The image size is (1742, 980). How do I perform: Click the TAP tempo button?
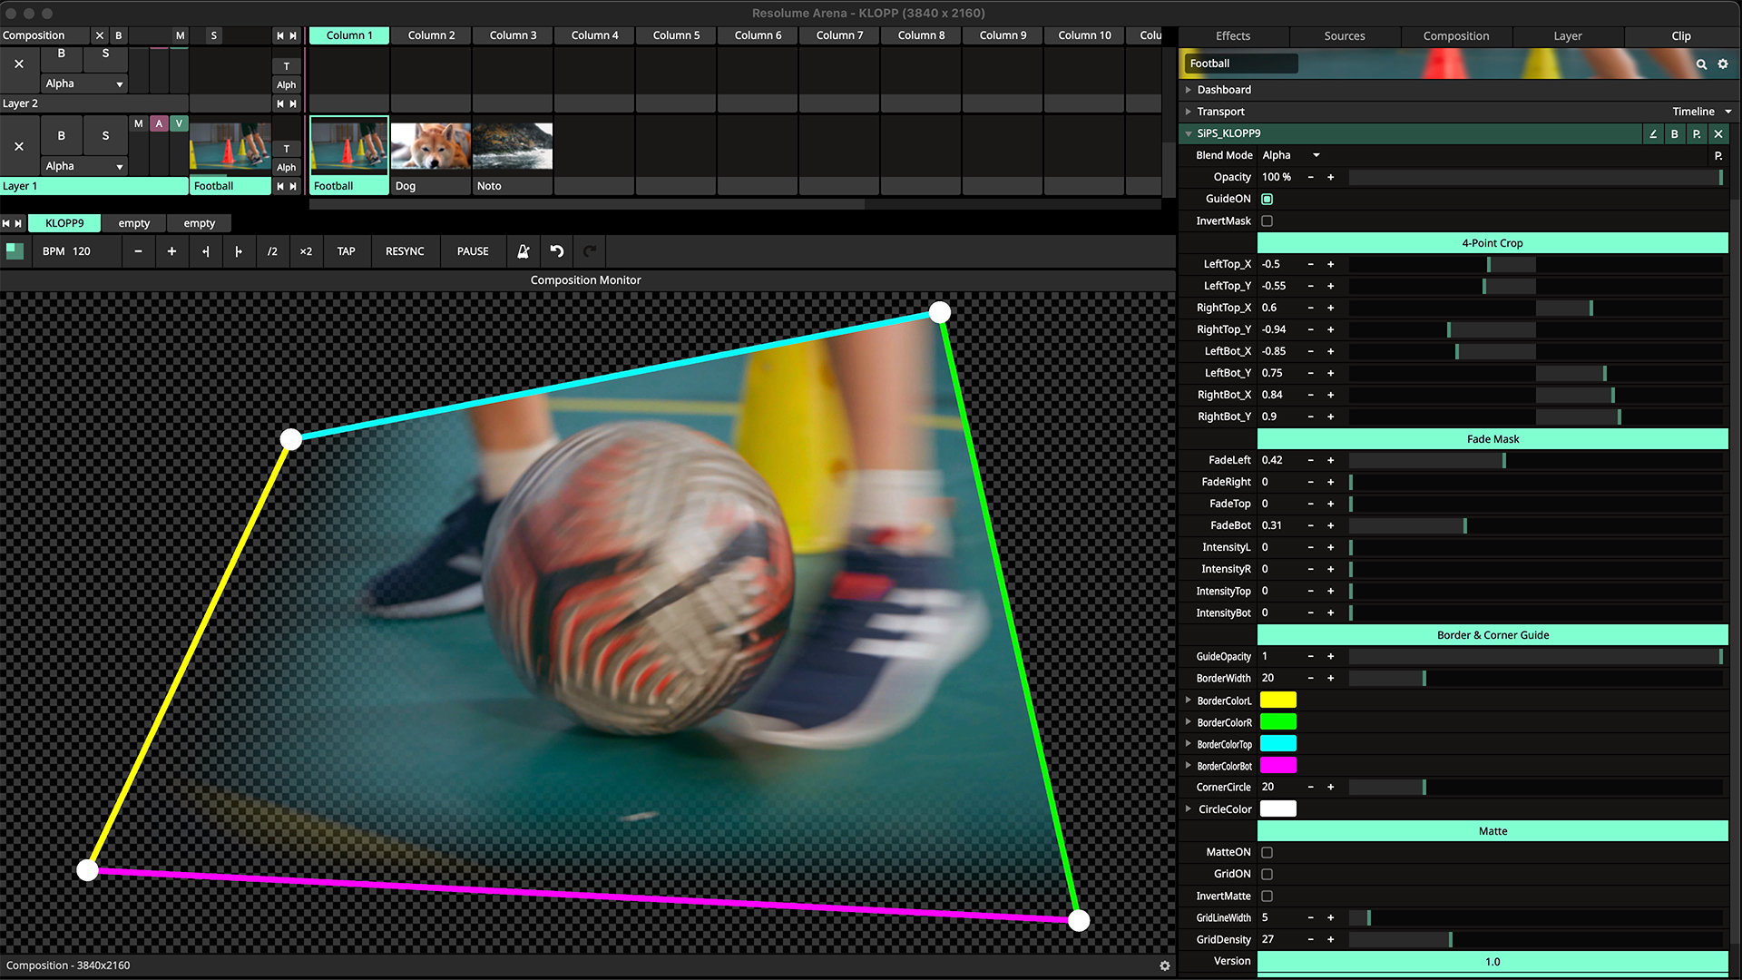tap(347, 251)
